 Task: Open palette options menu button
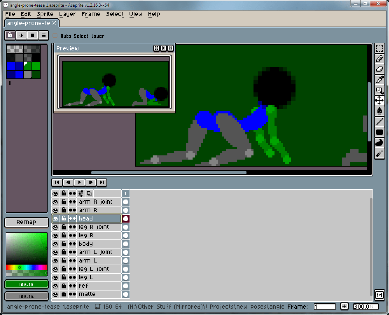click(x=43, y=35)
